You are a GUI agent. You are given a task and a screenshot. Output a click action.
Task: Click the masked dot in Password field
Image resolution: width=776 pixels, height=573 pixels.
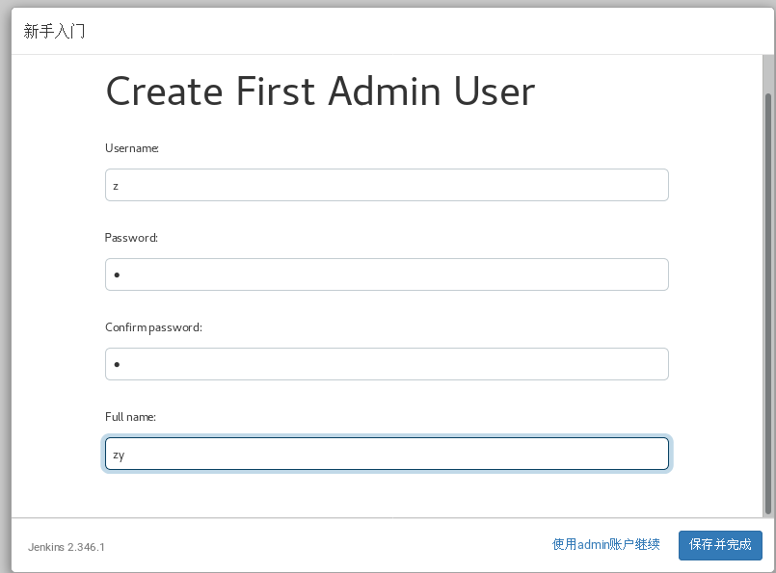(x=117, y=275)
